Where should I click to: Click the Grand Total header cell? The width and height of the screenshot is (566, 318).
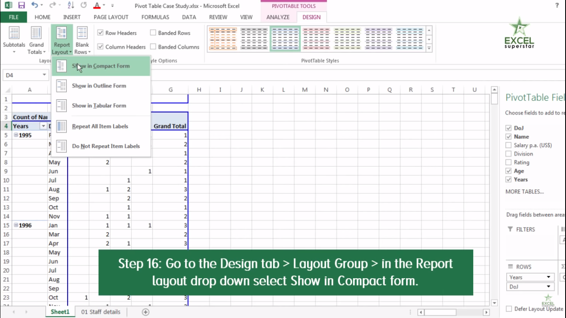point(170,126)
